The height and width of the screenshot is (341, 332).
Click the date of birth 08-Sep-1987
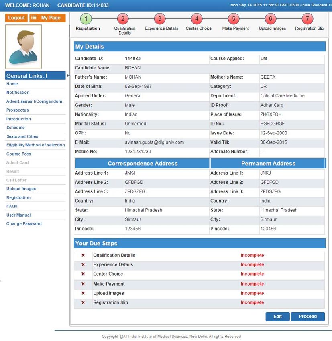coord(138,86)
